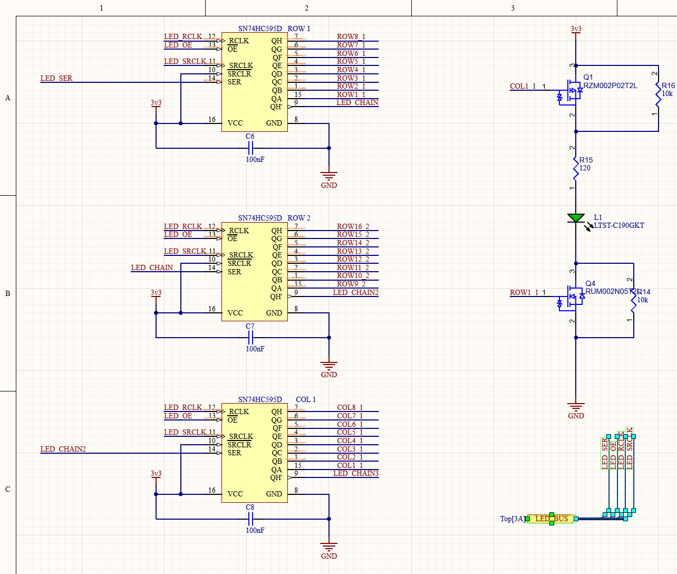
Task: Click the ROW12_2 net label
Action: [353, 259]
